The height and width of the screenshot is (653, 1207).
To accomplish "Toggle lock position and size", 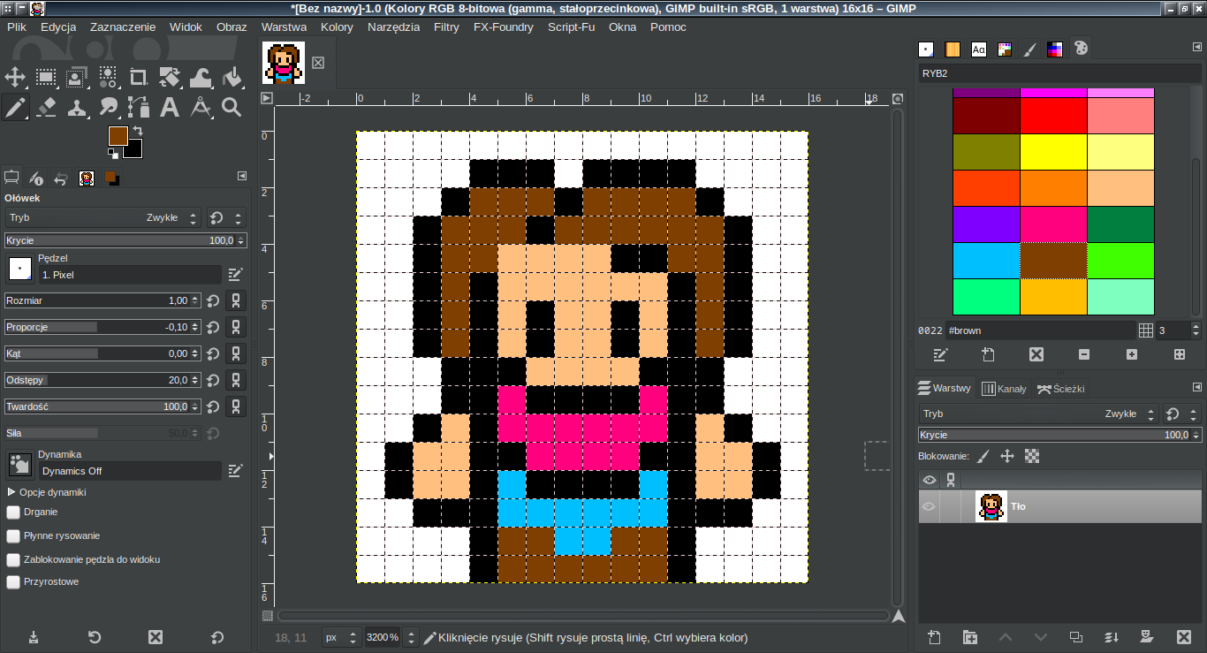I will click(1006, 456).
